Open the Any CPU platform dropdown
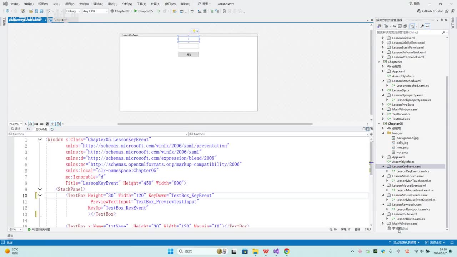457x257 pixels. [x=95, y=11]
